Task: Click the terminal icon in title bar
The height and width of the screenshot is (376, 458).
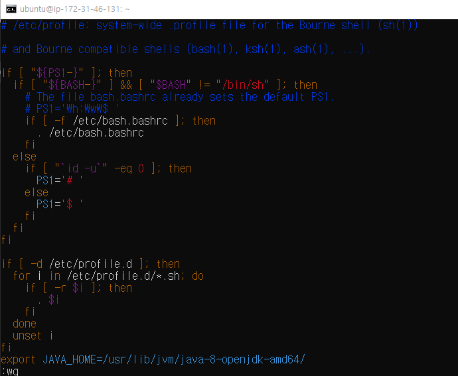Action: (11, 9)
